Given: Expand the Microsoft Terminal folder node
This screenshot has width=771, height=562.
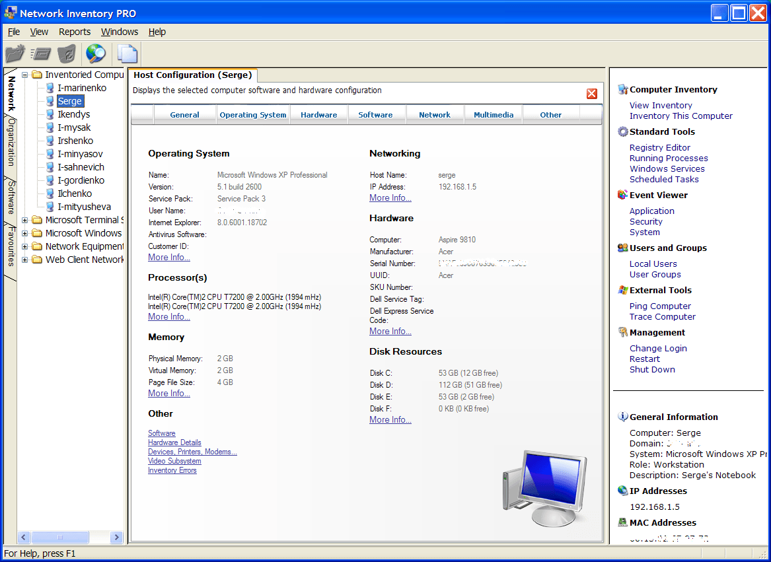Looking at the screenshot, I should pyautogui.click(x=24, y=219).
